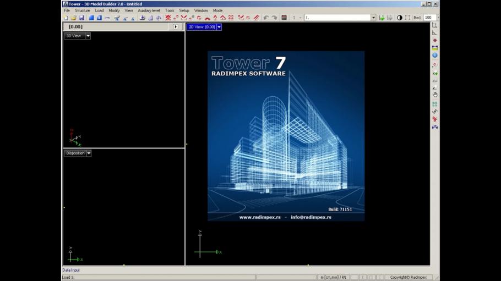The width and height of the screenshot is (501, 281).
Task: Select the hand pan tool
Action: (435, 95)
